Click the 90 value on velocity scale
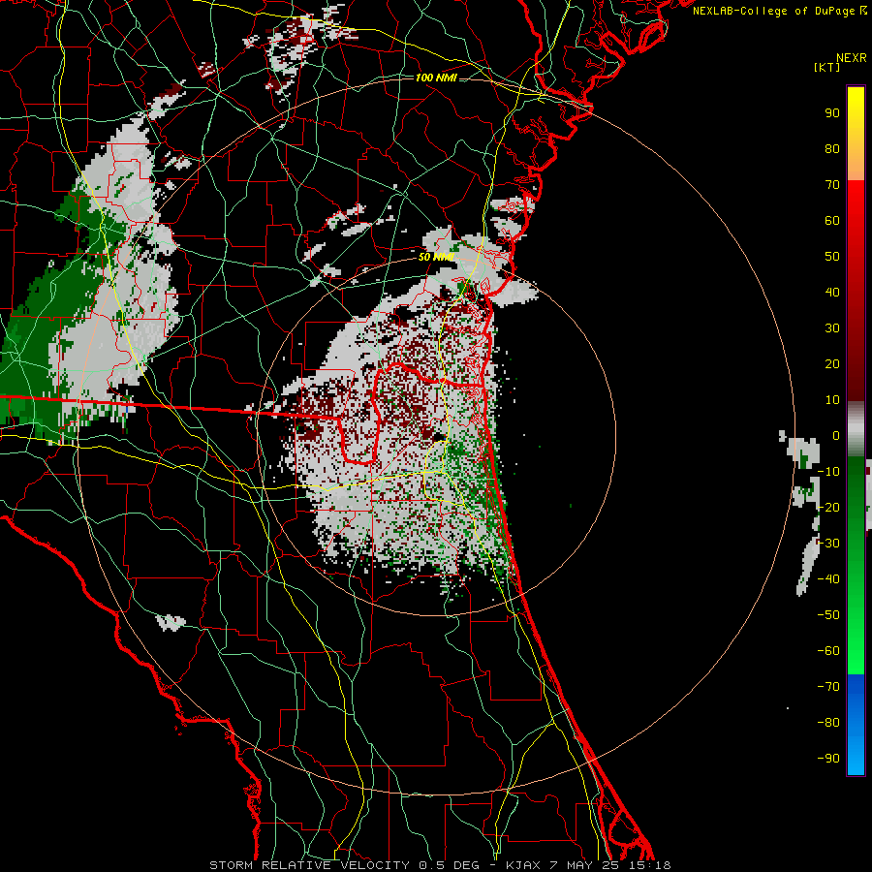 pyautogui.click(x=832, y=113)
